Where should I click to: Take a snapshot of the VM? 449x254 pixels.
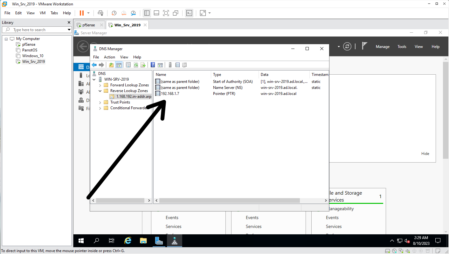pos(114,13)
